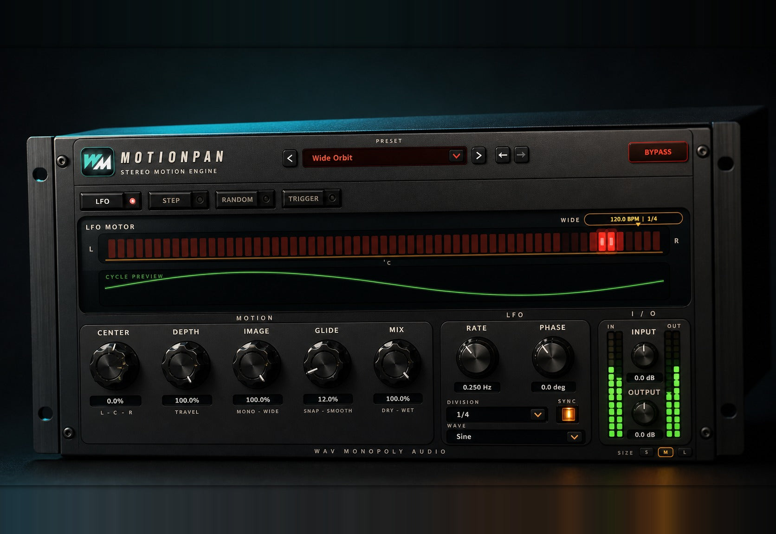Image resolution: width=776 pixels, height=534 pixels.
Task: Click the IN level meter
Action: tap(615, 384)
